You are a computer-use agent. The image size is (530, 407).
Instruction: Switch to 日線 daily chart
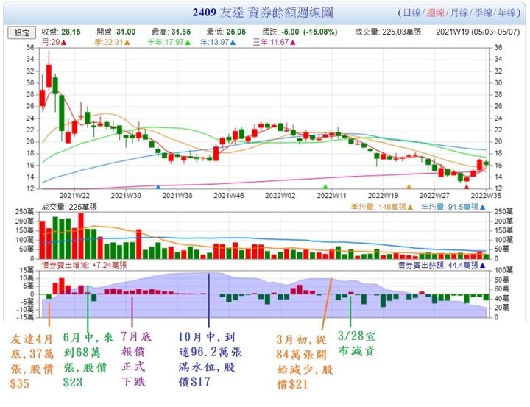point(411,13)
